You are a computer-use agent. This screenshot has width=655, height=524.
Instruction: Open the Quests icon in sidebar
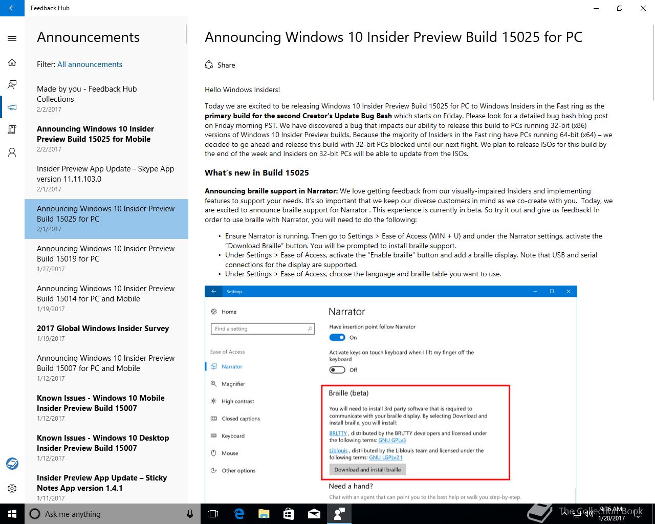(12, 129)
